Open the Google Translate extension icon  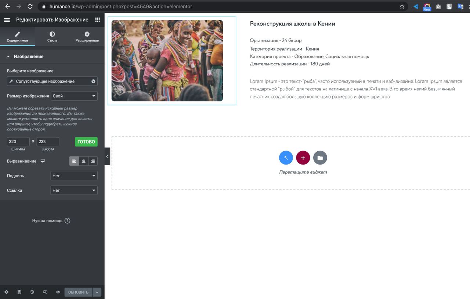pos(460,7)
